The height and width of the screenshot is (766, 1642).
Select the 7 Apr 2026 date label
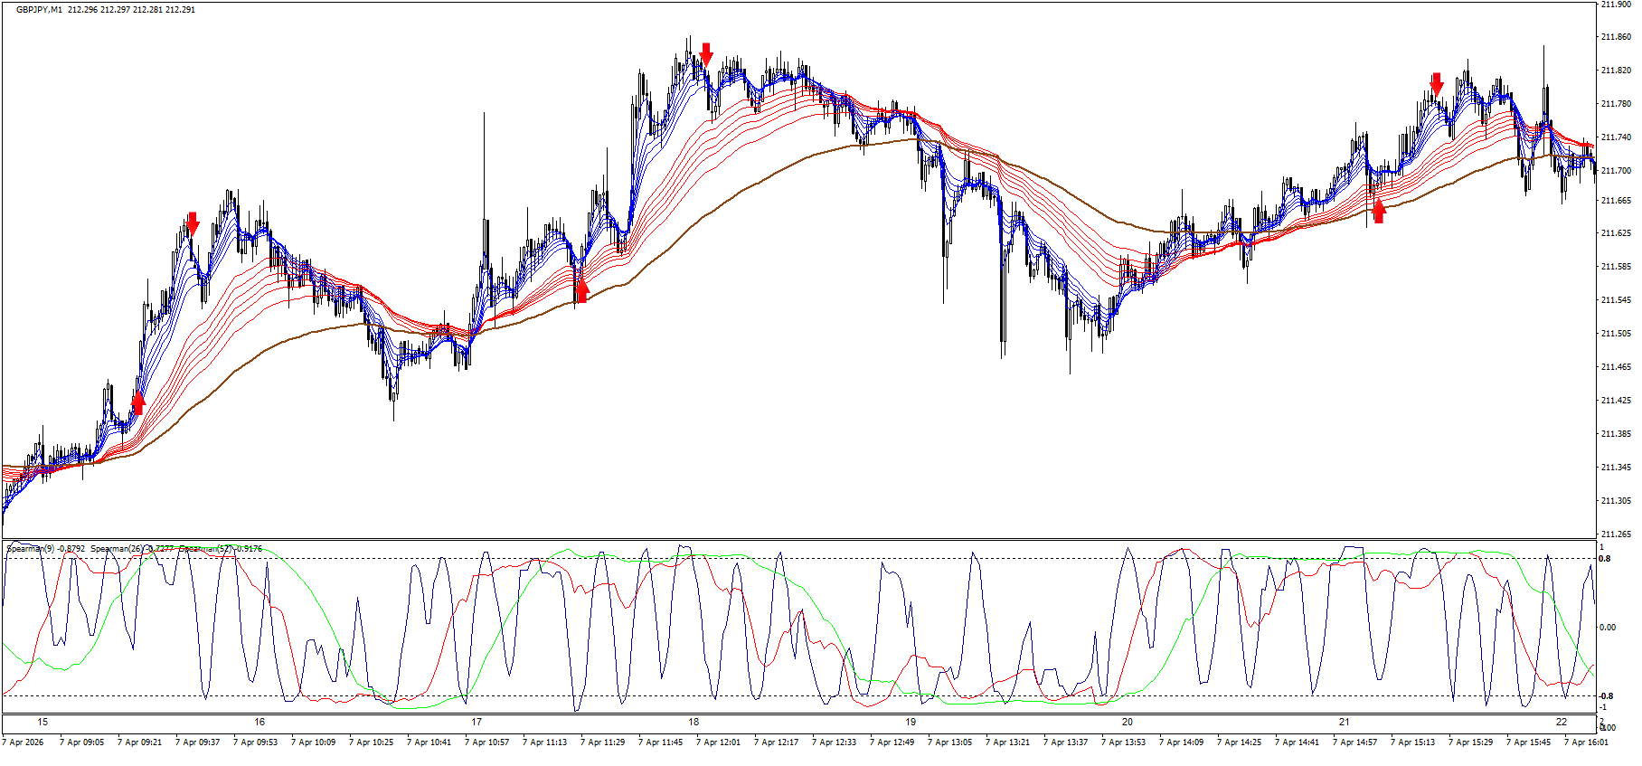[x=24, y=742]
